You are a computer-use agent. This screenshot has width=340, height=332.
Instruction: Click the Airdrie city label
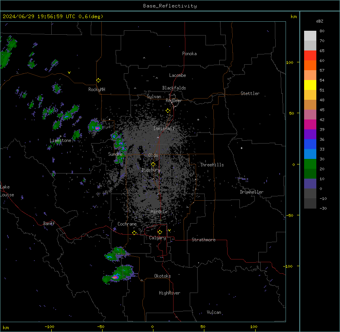click(159, 212)
